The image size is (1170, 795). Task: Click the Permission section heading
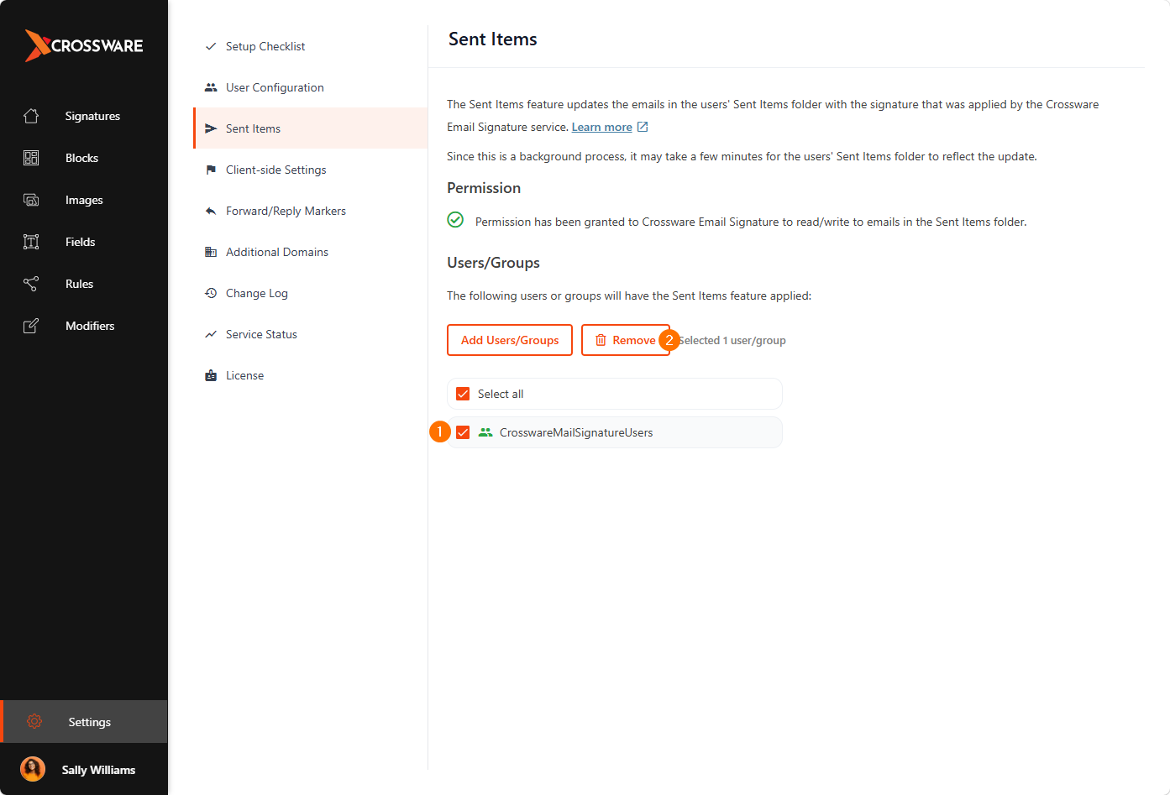pyautogui.click(x=484, y=188)
